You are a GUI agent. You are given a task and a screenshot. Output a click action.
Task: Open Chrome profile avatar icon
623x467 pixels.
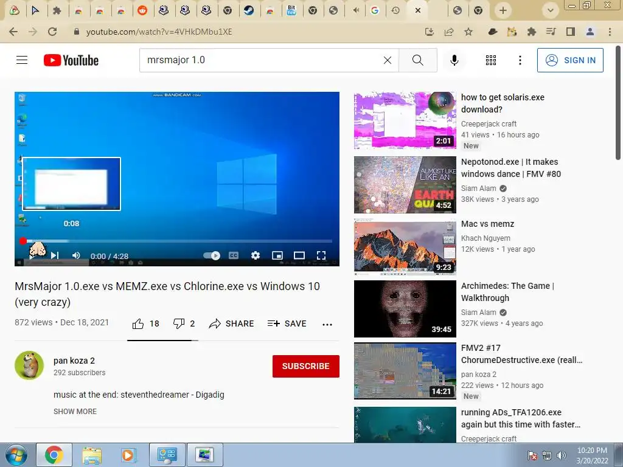click(590, 32)
